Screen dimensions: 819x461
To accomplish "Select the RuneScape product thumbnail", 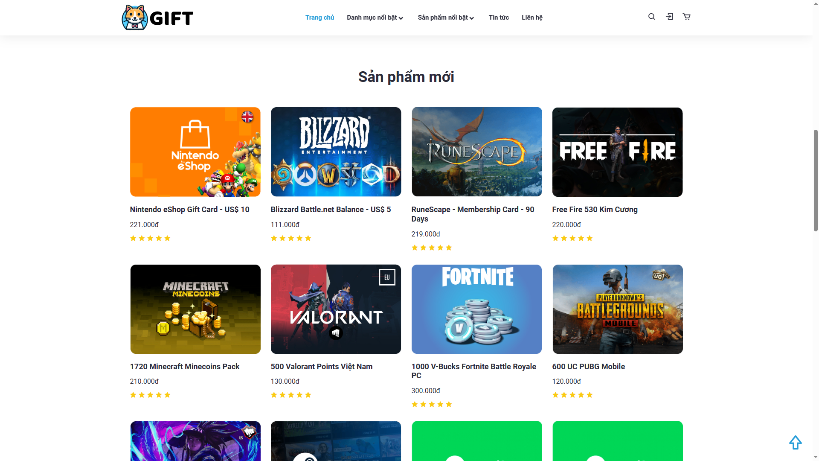I will [477, 152].
